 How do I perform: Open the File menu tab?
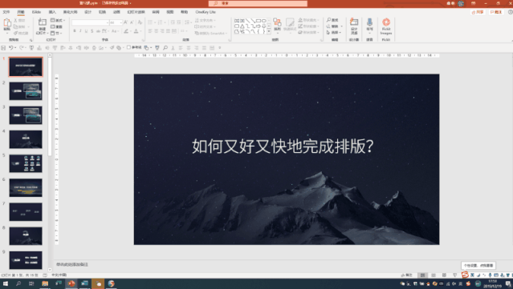6,12
